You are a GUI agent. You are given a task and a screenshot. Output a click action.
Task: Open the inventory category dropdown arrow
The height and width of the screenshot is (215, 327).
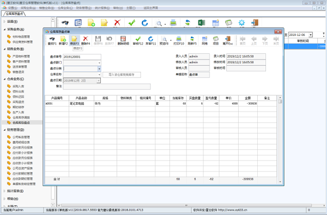[99, 69]
